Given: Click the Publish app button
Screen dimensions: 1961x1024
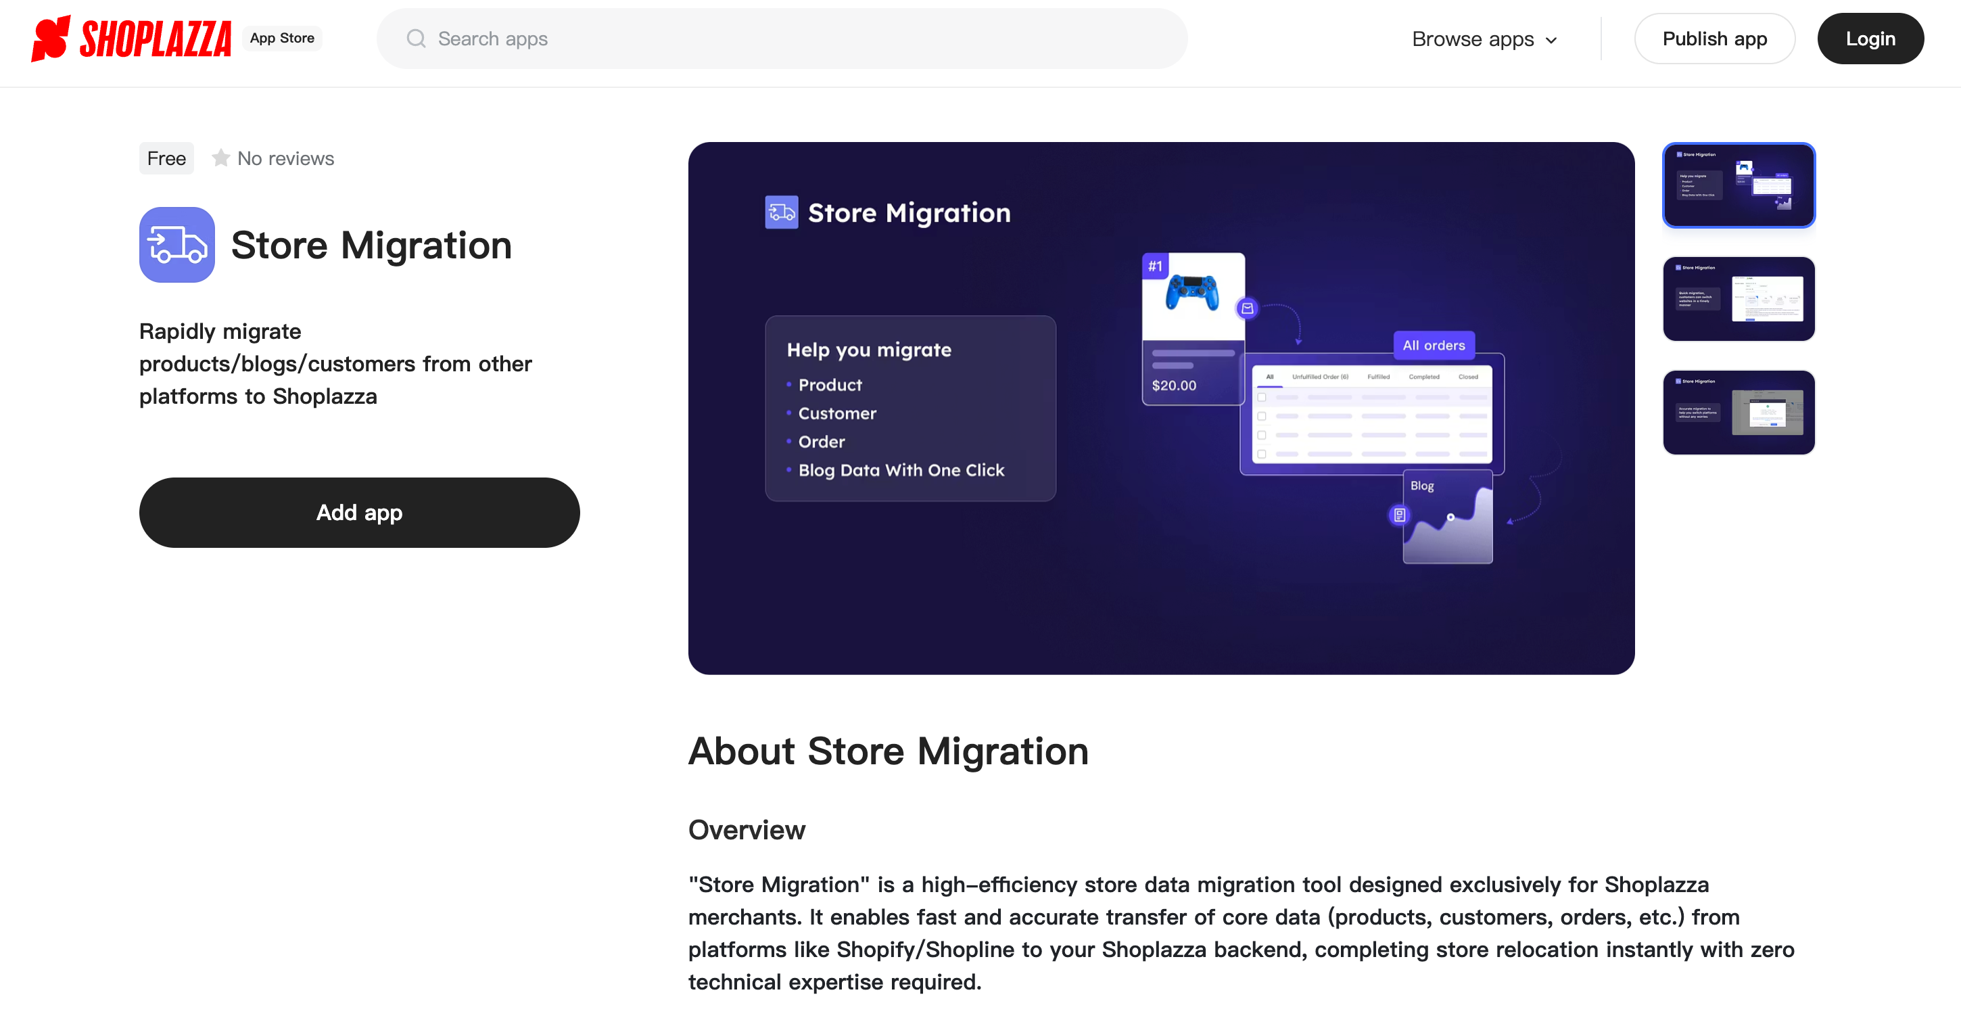Looking at the screenshot, I should 1714,39.
